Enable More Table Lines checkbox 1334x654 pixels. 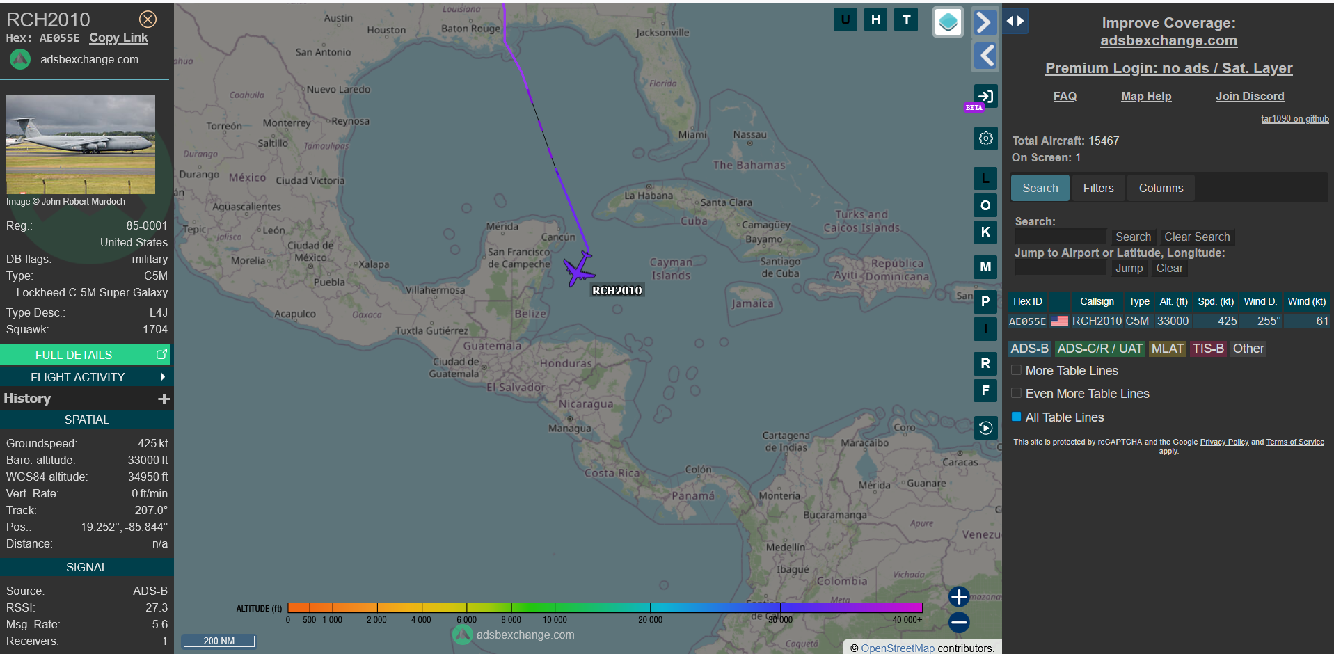point(1016,370)
